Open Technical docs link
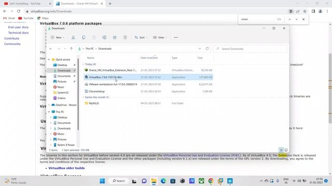This screenshot has height=186, width=332. click(x=18, y=33)
